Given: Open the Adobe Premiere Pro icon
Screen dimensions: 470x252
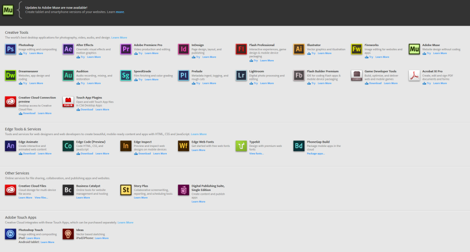Looking at the screenshot, I should click(125, 49).
